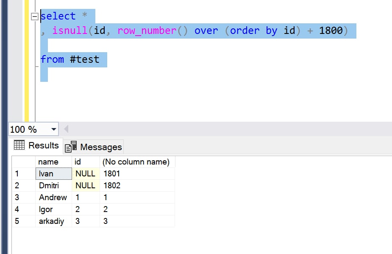Click the #test table name in query
This screenshot has height=254, width=392.
pos(85,59)
